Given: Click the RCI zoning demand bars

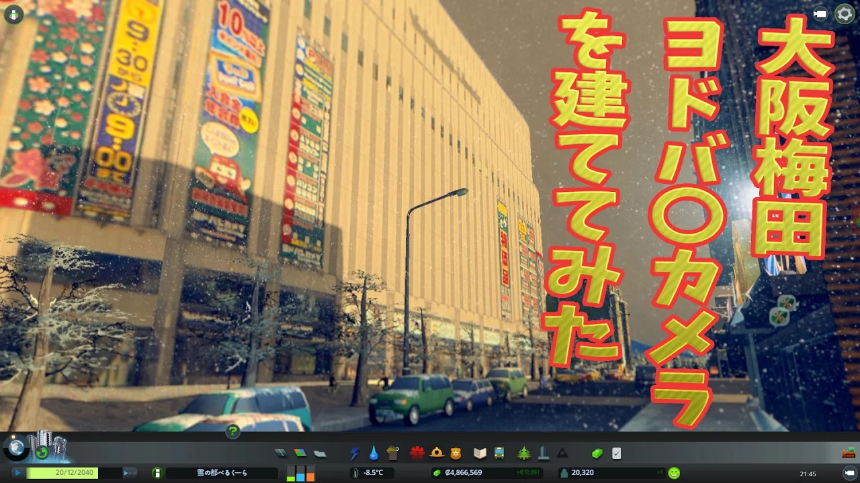Looking at the screenshot, I should coord(300,473).
